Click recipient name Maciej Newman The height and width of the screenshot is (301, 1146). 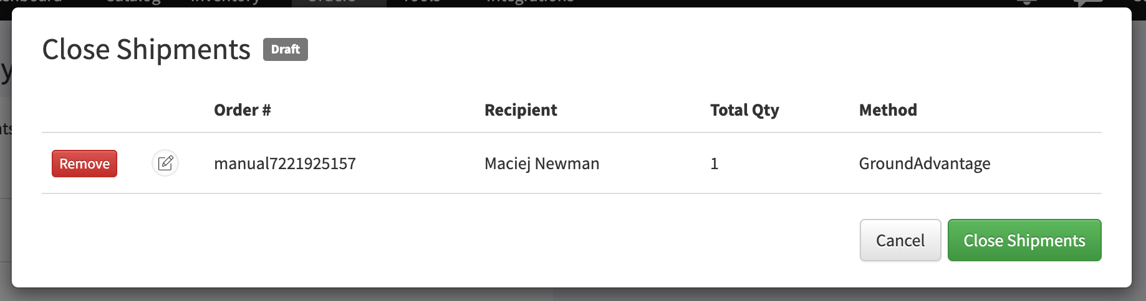coord(541,164)
